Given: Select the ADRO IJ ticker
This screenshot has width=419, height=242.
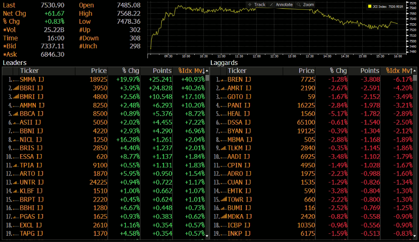Looking at the screenshot, I should (239, 174).
